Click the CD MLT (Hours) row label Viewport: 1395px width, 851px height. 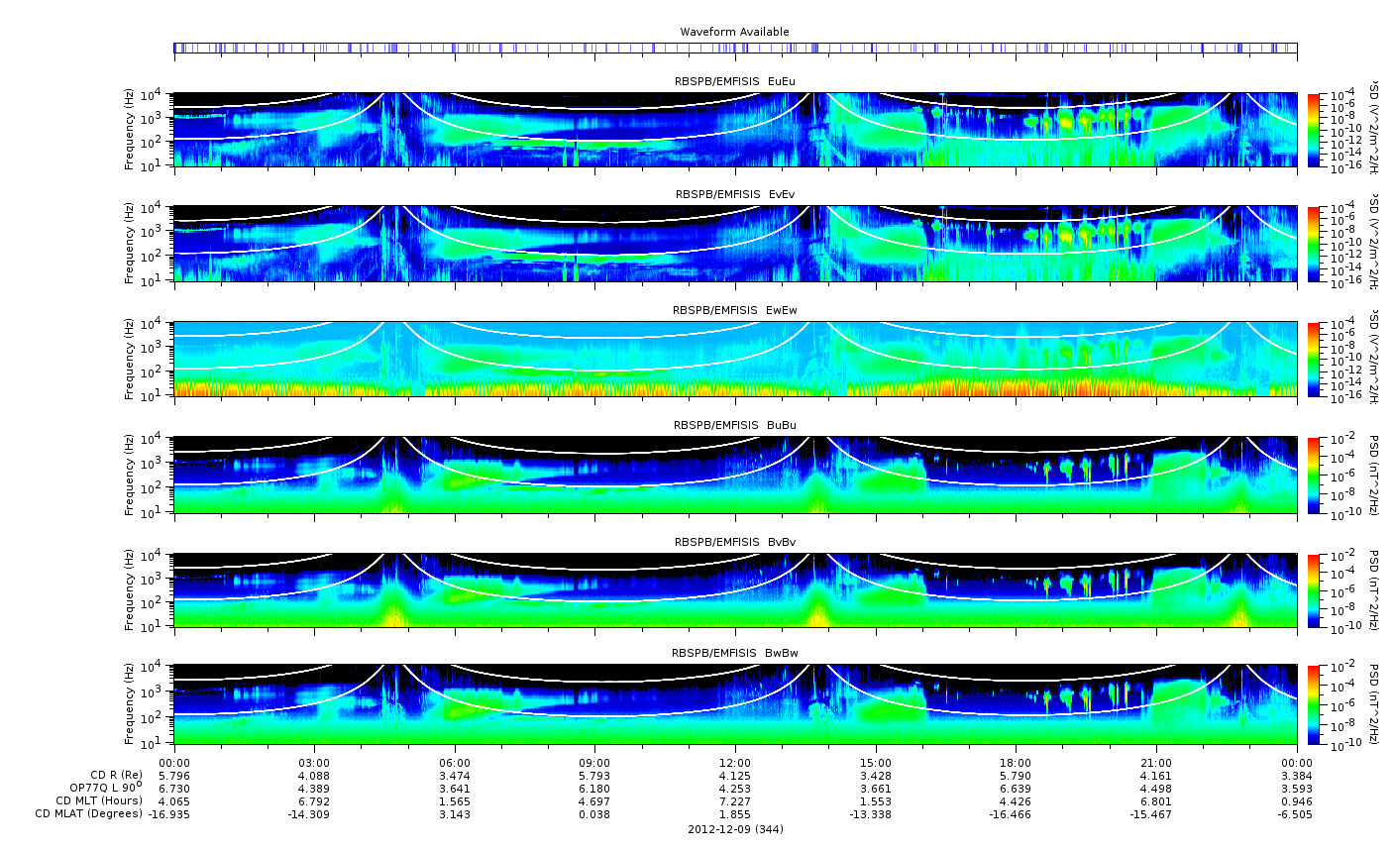pos(99,800)
